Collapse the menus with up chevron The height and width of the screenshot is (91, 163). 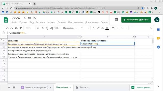tap(151, 28)
